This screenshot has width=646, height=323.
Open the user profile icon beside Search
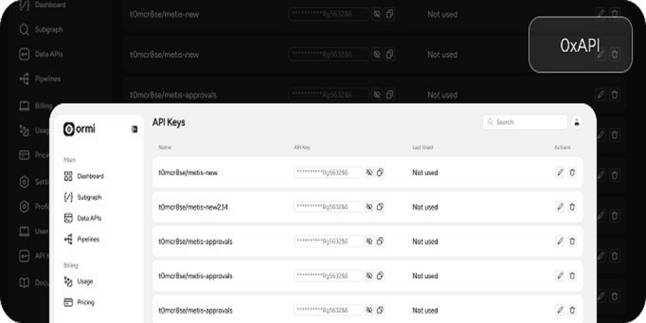[x=576, y=122]
